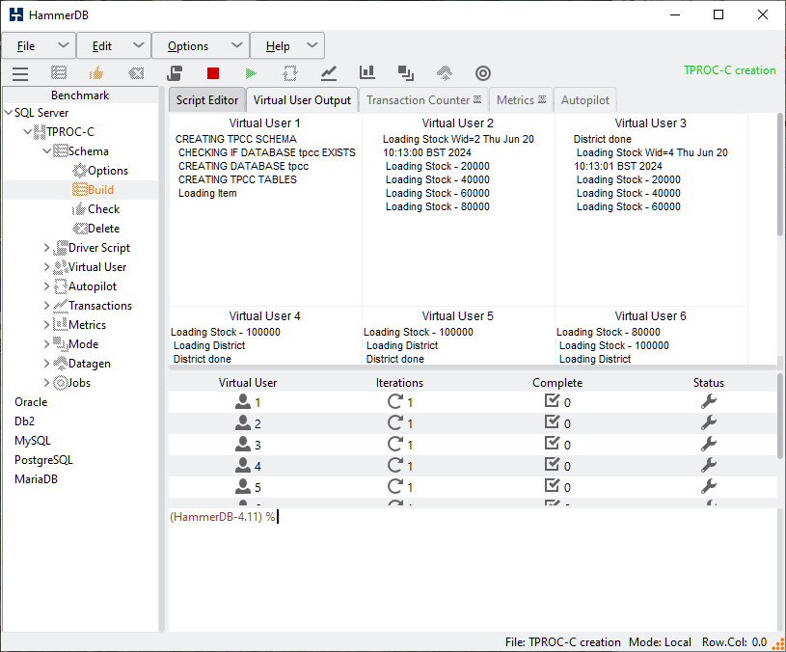Expand the Mode tree node
The image size is (786, 652).
tap(46, 343)
